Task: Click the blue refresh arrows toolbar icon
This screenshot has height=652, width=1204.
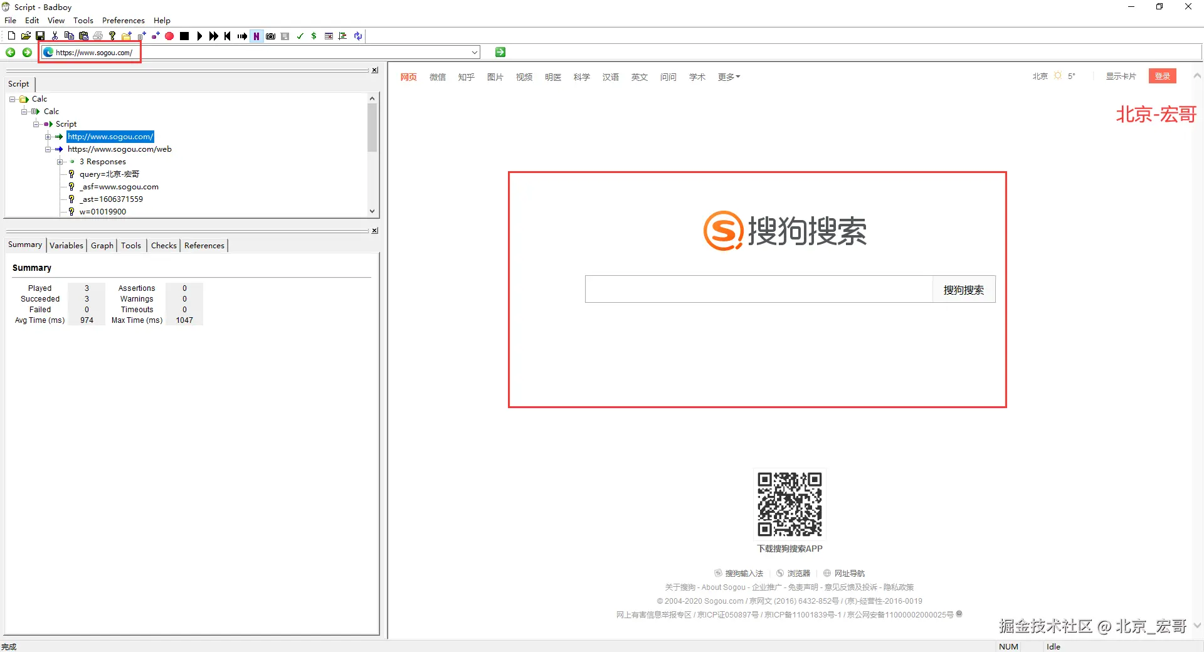Action: coord(358,36)
